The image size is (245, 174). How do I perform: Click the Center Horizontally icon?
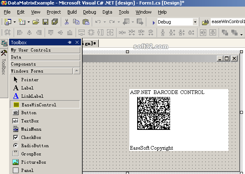pyautogui.click(x=203, y=33)
